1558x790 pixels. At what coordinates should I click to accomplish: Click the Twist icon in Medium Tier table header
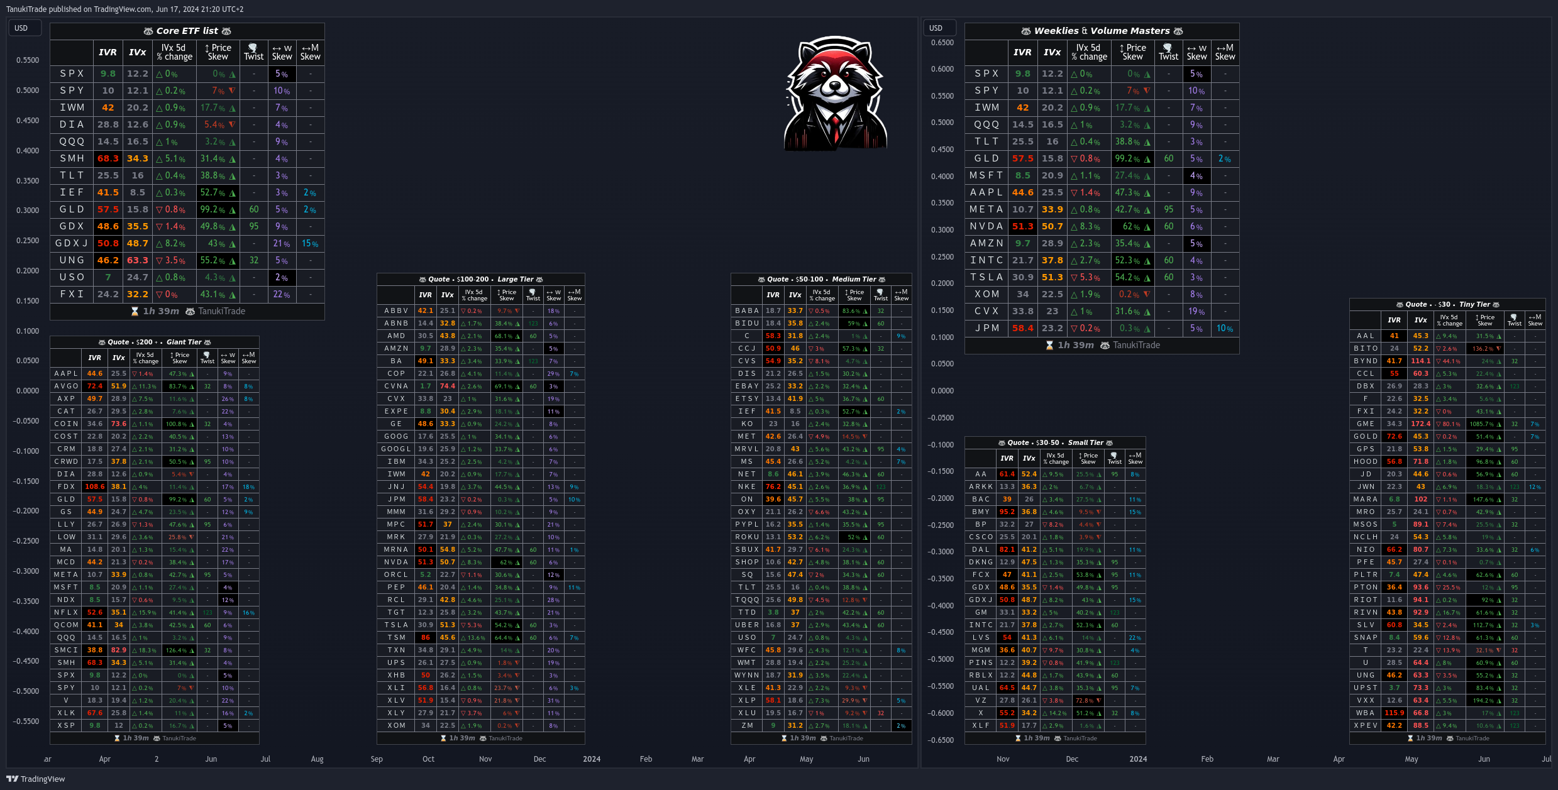pos(880,292)
